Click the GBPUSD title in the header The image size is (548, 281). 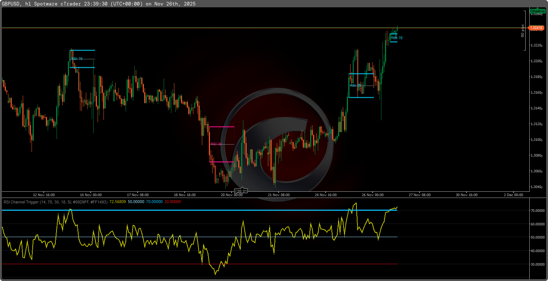11,4
